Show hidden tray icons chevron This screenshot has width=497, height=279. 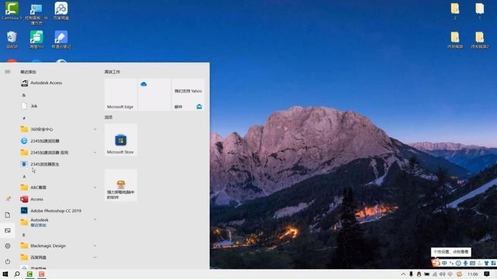[x=403, y=274]
